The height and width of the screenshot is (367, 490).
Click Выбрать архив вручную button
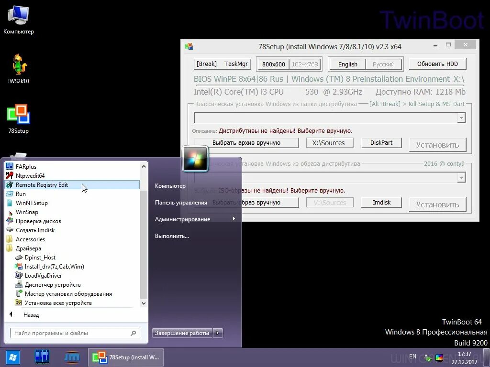point(246,142)
